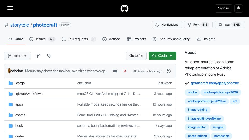Open the Projects tab
The height and width of the screenshot is (140, 249).
[136, 39]
